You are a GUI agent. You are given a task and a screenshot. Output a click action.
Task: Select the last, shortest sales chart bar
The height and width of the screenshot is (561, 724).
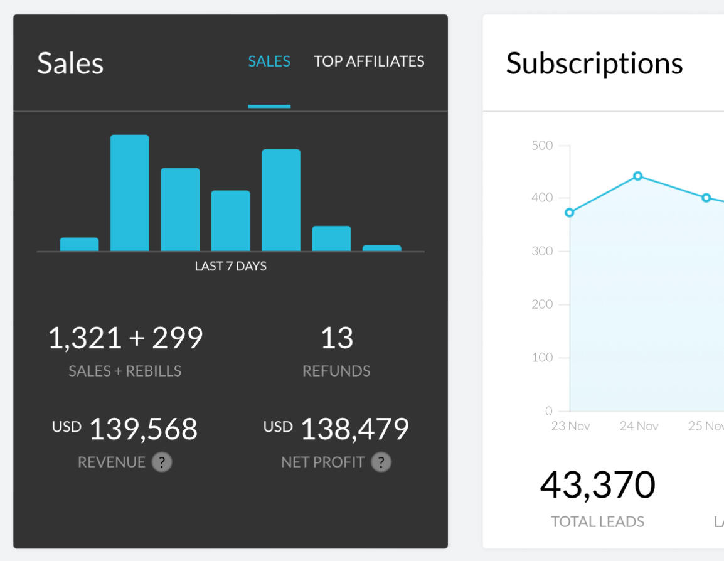click(381, 248)
